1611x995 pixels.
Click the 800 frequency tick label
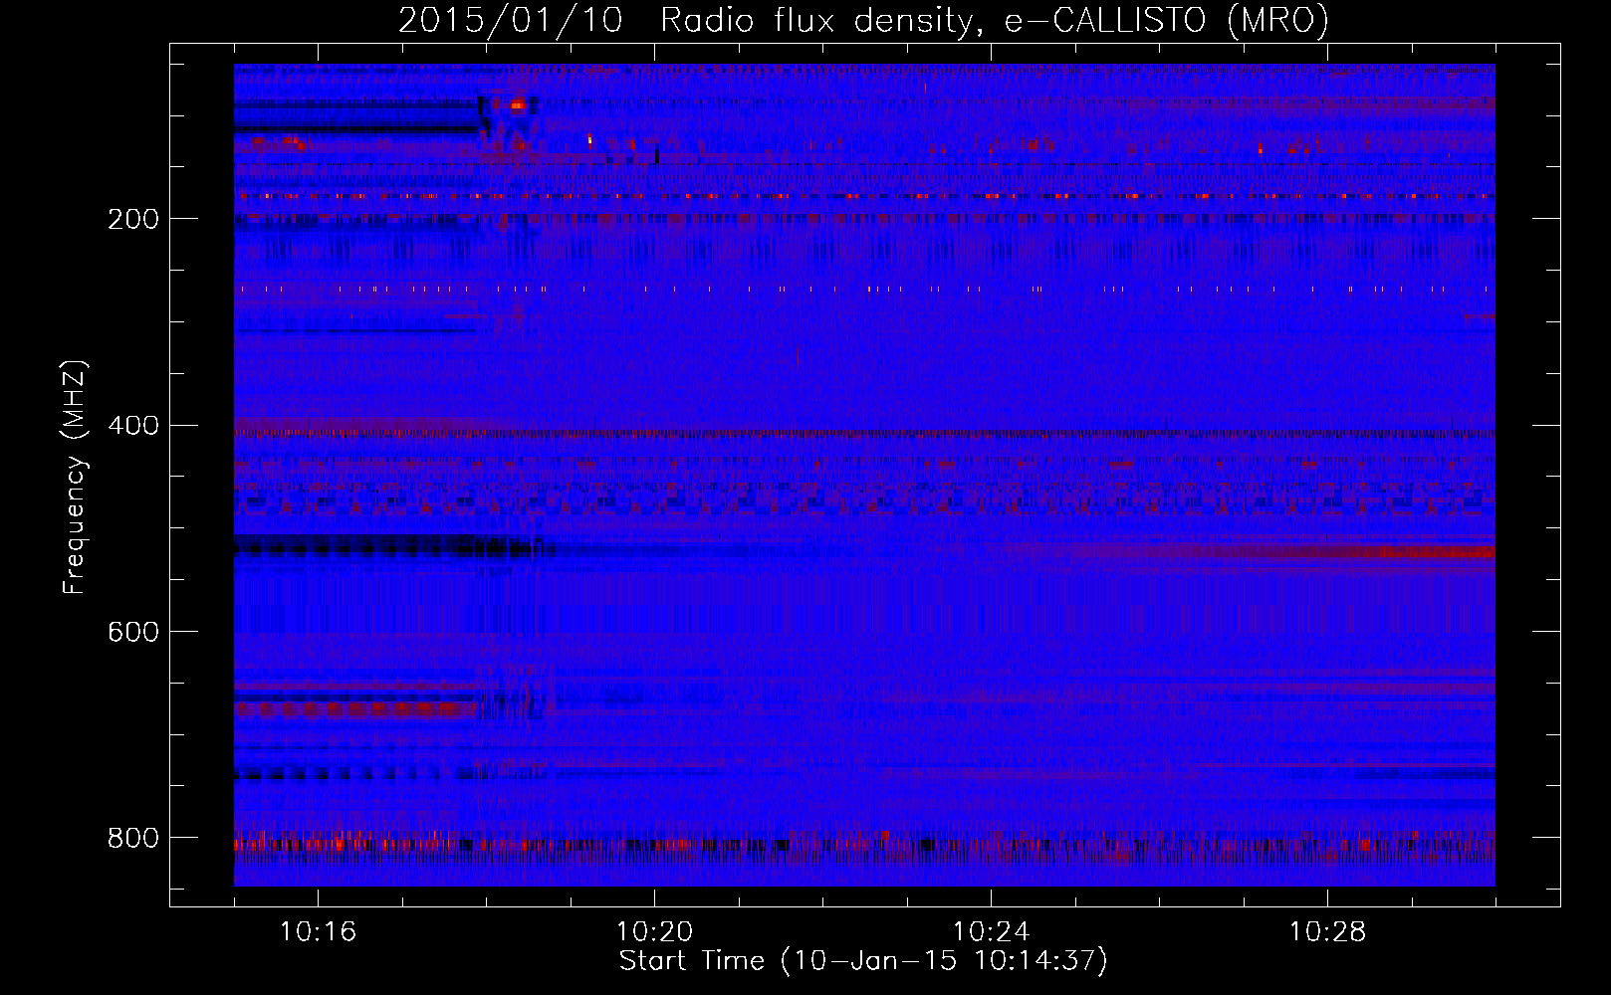pos(132,839)
